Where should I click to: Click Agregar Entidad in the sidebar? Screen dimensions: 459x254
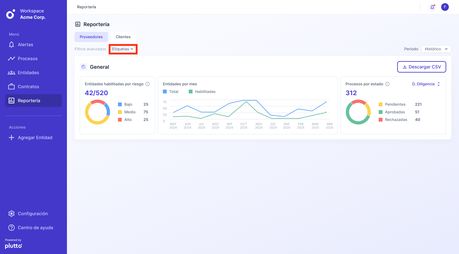pos(35,138)
